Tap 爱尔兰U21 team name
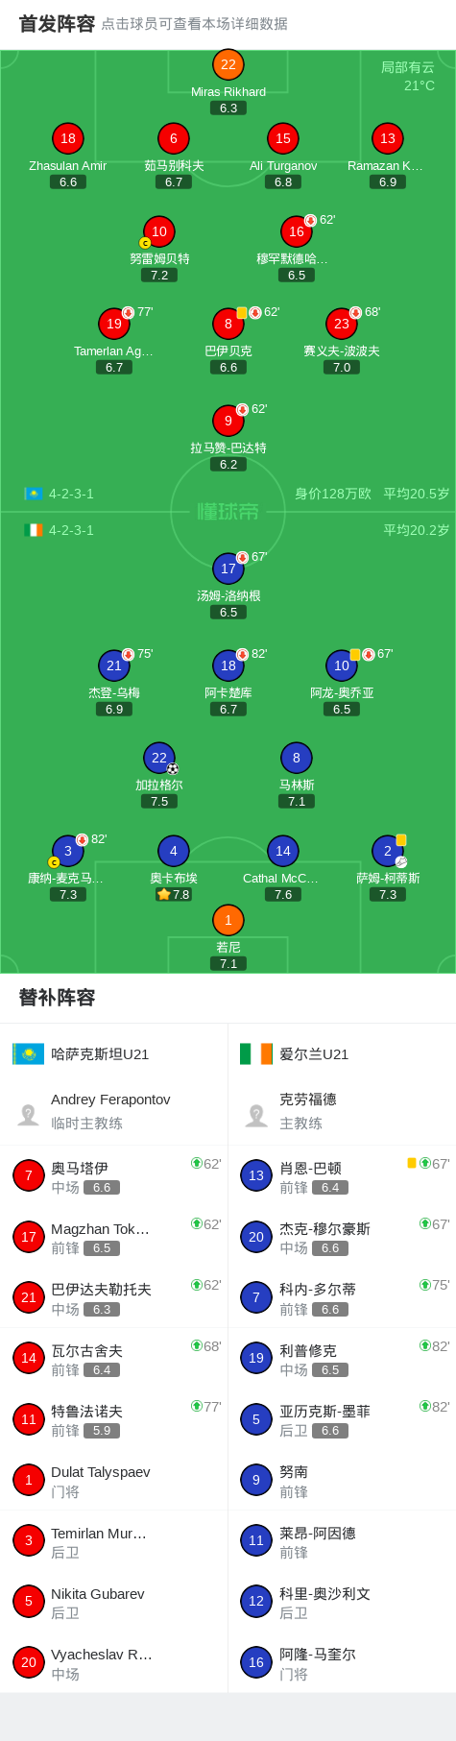Screen dimensions: 456x1741 [x=314, y=1053]
